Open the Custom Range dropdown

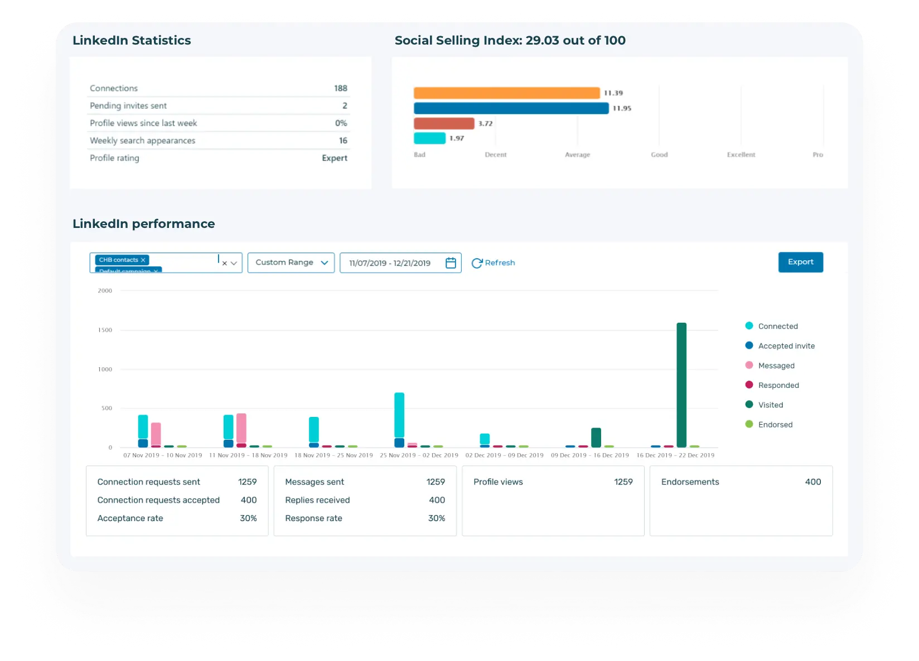pyautogui.click(x=291, y=263)
